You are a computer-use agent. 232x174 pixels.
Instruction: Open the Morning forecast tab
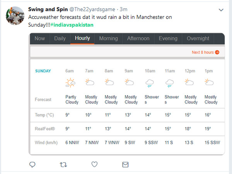coord(108,39)
